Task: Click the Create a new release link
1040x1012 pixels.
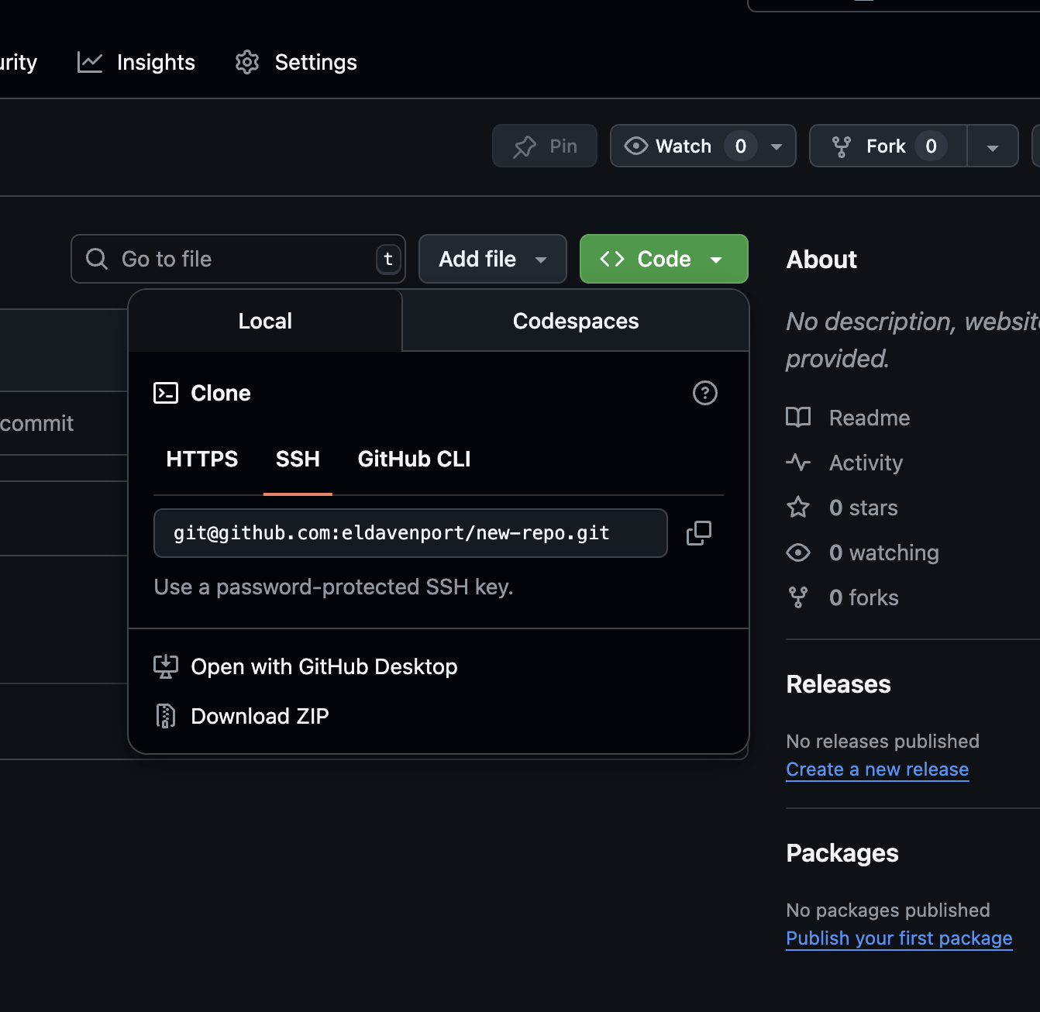Action: tap(876, 769)
